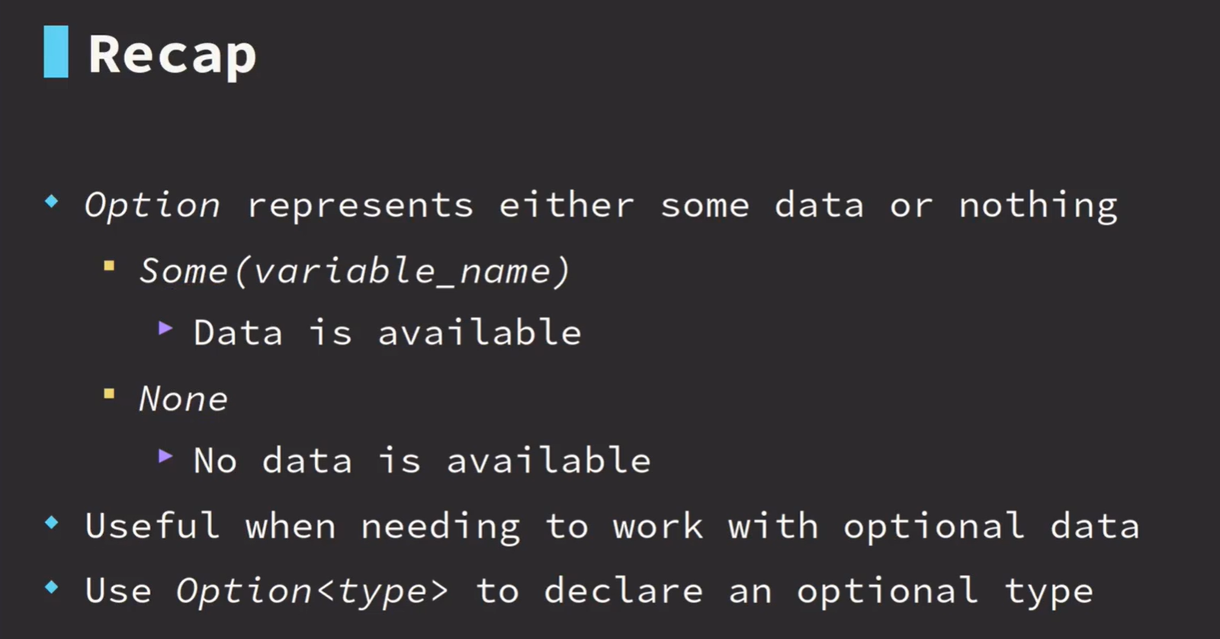Viewport: 1220px width, 639px height.
Task: Click the yellow square bullet beside Some(variable_name)
Action: click(x=109, y=266)
